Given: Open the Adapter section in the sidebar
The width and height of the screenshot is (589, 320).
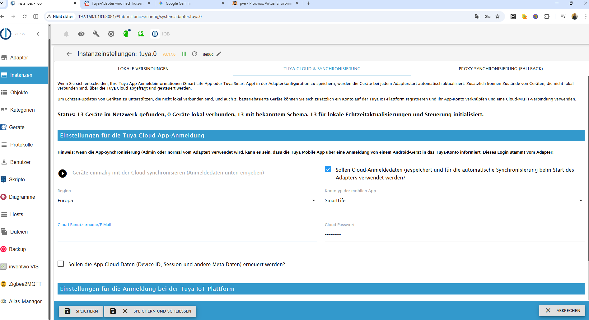Looking at the screenshot, I should coord(19,58).
